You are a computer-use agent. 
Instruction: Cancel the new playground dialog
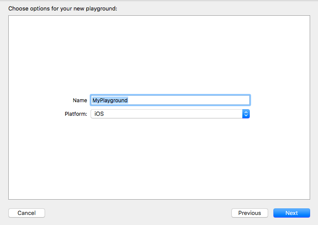[27, 213]
